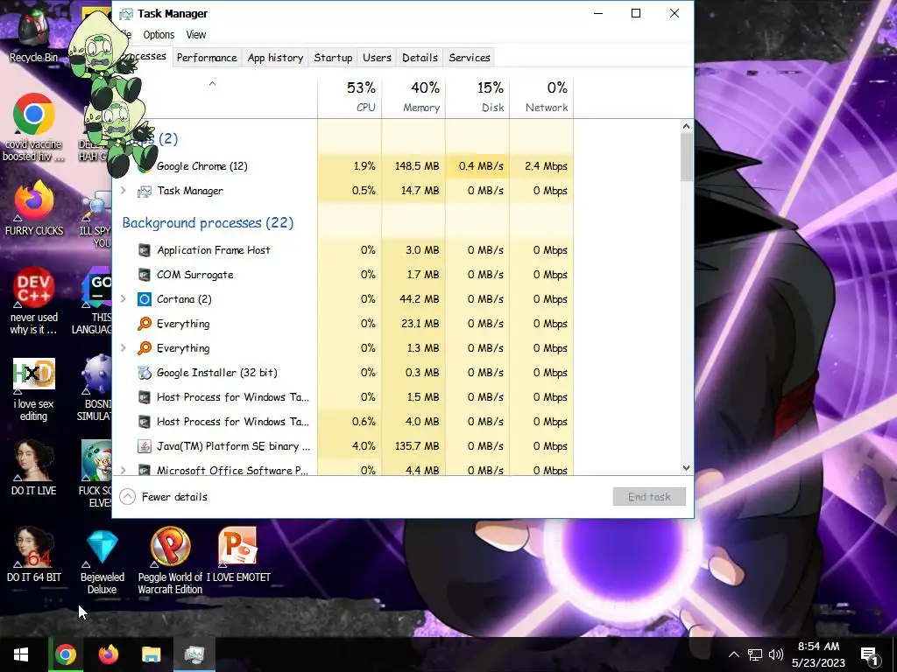Screen dimensions: 897x672
Task: Click the Background processes (22) heading
Action: (208, 223)
